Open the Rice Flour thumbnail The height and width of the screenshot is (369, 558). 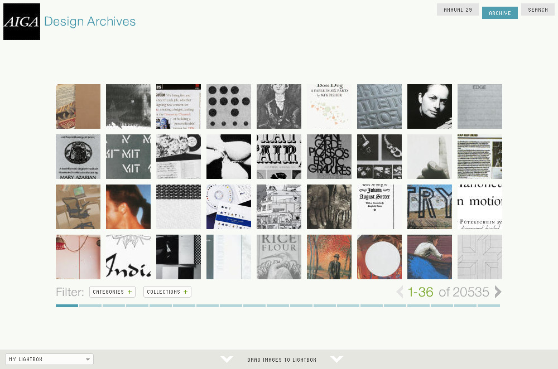point(279,256)
